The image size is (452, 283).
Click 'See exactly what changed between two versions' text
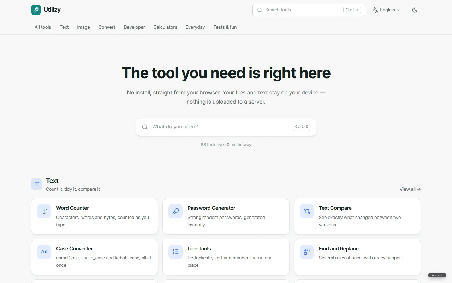[360, 221]
